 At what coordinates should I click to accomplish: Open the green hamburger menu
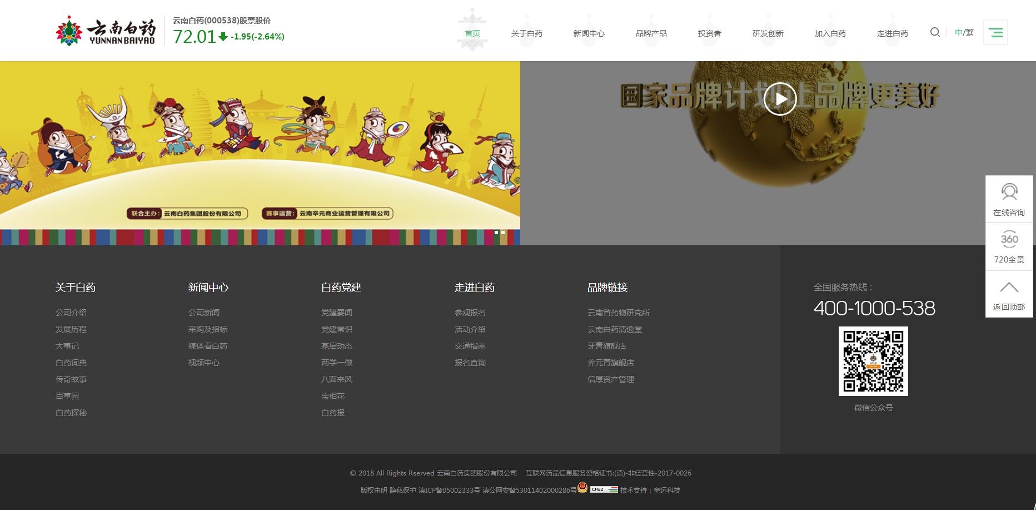(x=995, y=32)
